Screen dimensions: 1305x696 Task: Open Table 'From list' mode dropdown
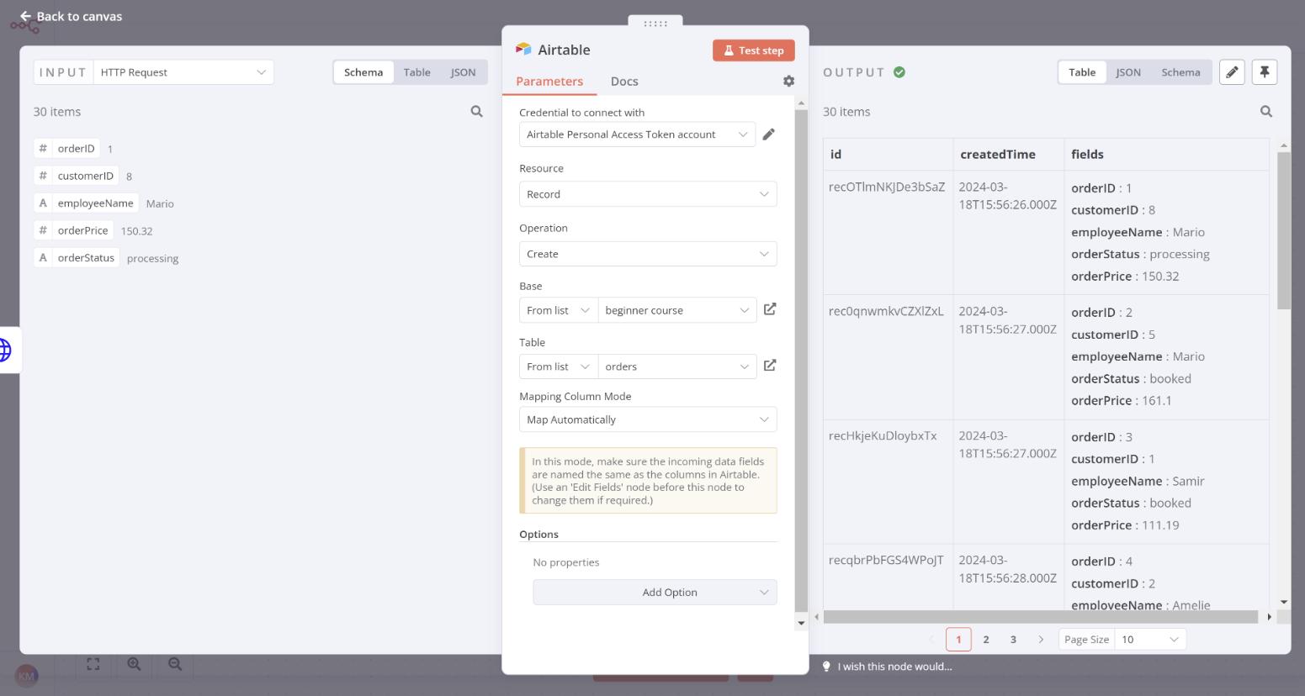point(559,366)
